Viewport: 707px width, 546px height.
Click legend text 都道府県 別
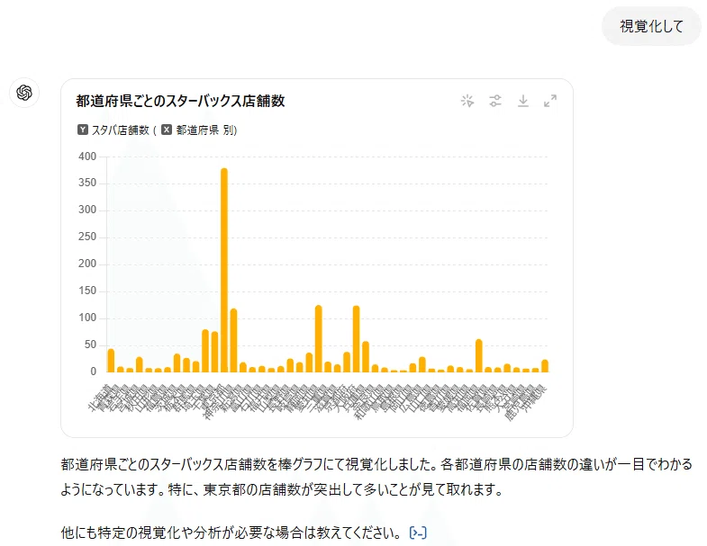click(x=205, y=130)
